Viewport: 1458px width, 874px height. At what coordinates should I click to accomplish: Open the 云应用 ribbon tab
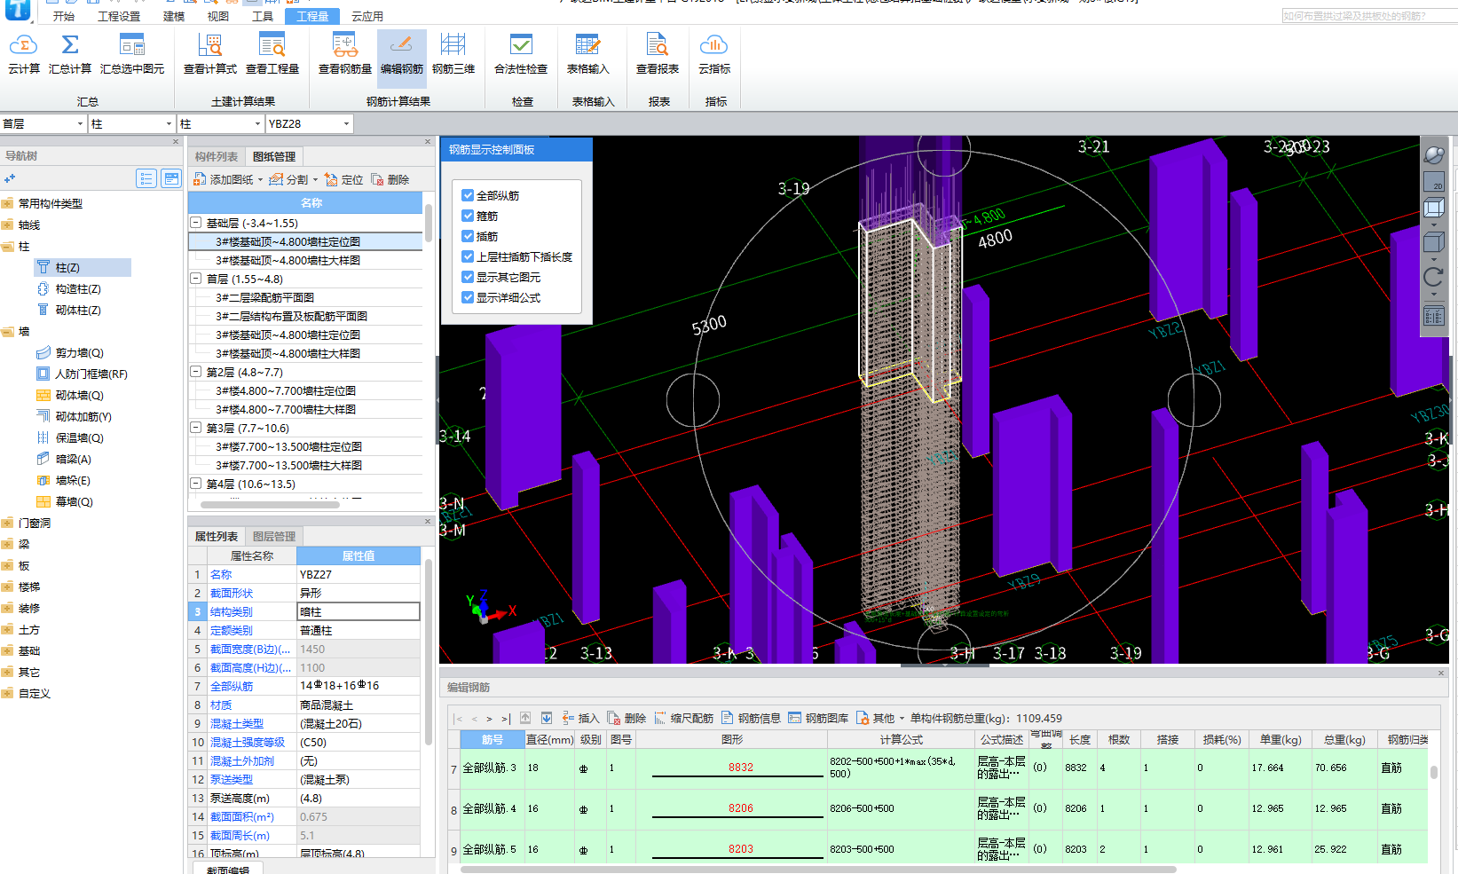(x=367, y=16)
